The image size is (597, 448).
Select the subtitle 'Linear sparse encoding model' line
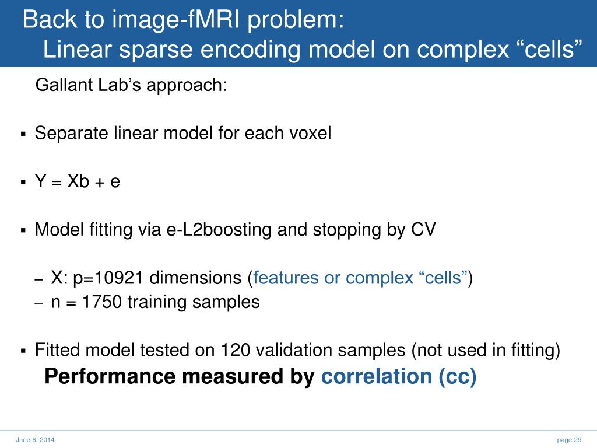[x=312, y=50]
